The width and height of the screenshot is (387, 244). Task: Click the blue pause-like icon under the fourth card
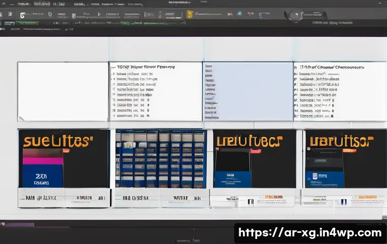[344, 202]
